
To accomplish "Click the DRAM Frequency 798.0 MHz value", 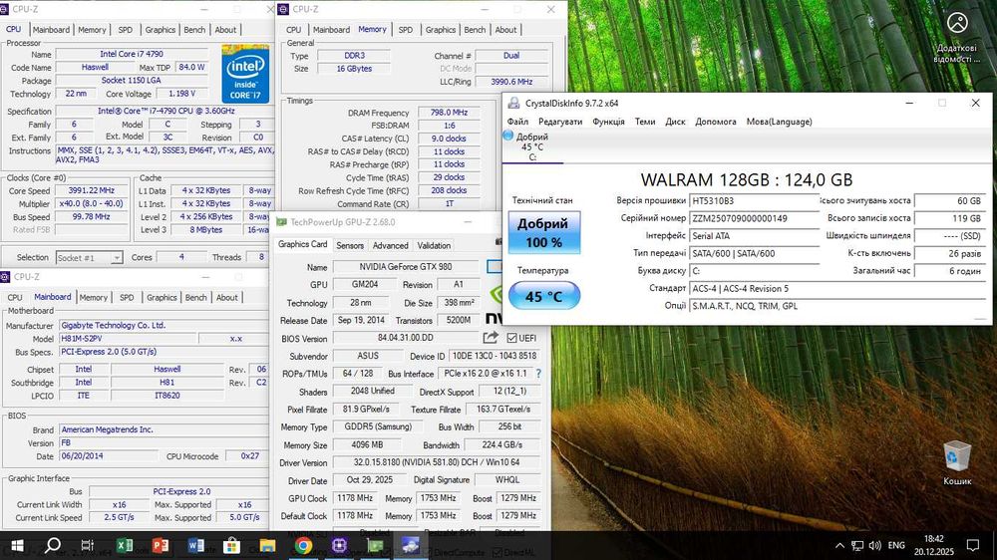I will tap(449, 113).
